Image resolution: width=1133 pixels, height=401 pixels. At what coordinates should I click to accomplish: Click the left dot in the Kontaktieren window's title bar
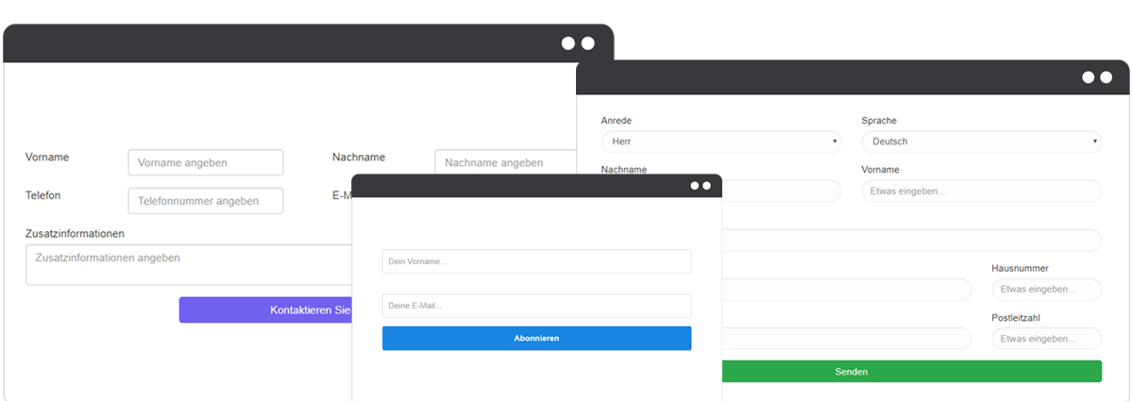tap(567, 43)
